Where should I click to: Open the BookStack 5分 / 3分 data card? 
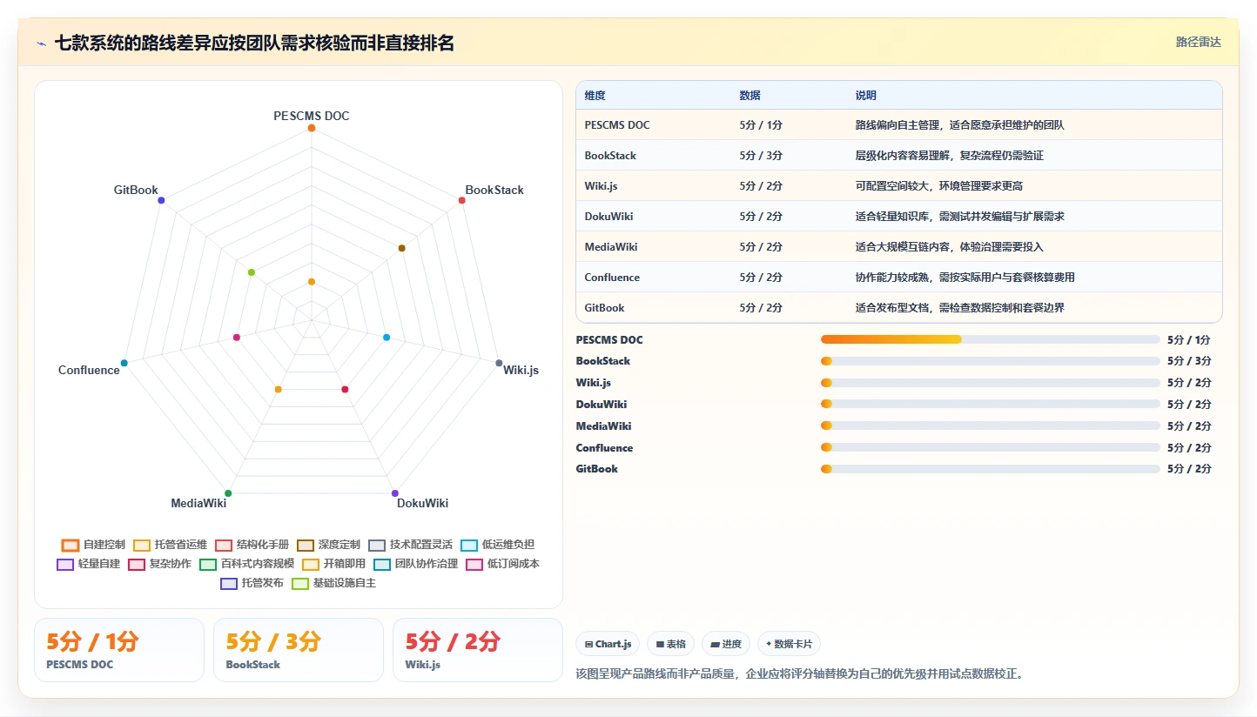[299, 650]
